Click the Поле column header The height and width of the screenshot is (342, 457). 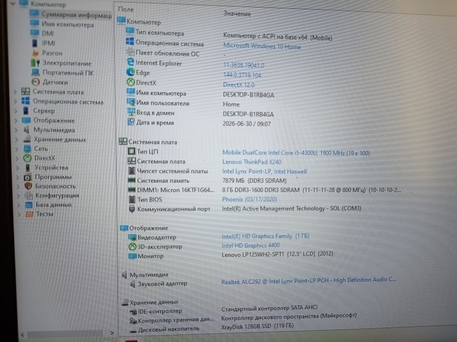[126, 9]
